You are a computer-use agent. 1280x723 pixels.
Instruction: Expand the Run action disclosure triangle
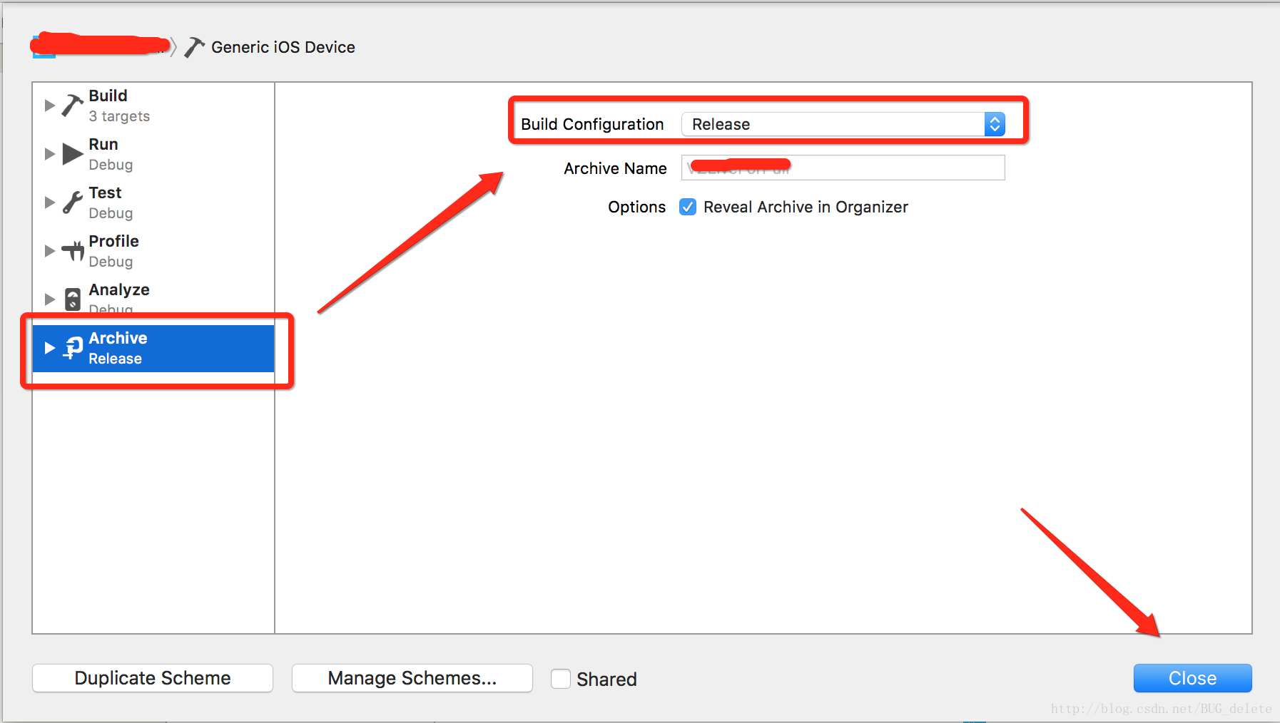[x=49, y=154]
